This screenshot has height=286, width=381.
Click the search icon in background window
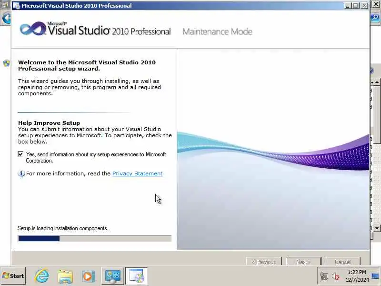click(375, 18)
